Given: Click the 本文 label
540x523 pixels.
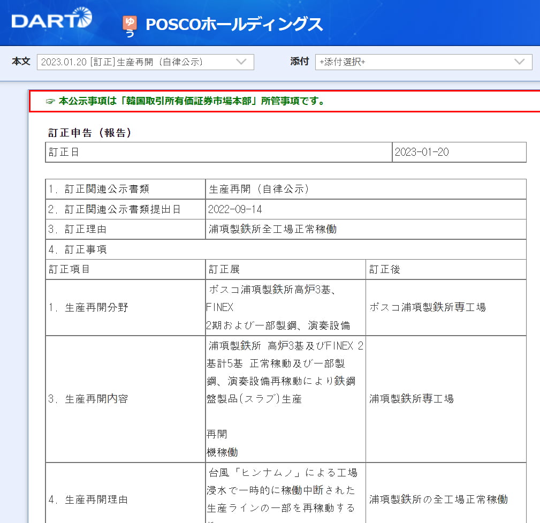Looking at the screenshot, I should click(x=21, y=62).
